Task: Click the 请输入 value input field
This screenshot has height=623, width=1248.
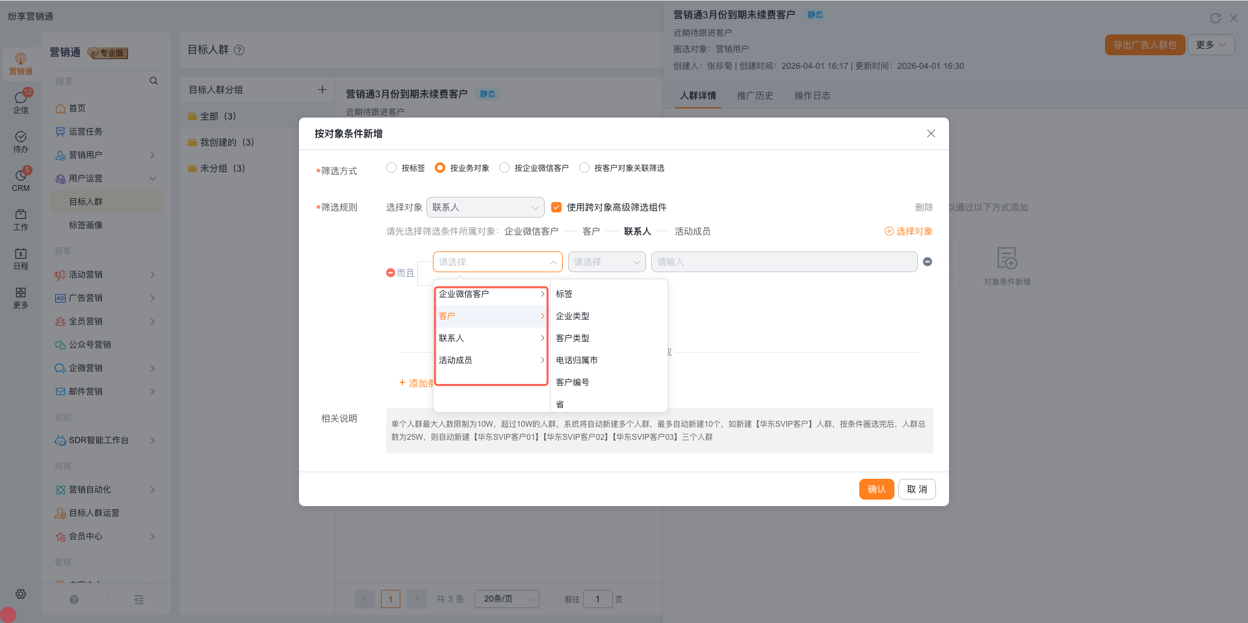Action: click(x=785, y=262)
